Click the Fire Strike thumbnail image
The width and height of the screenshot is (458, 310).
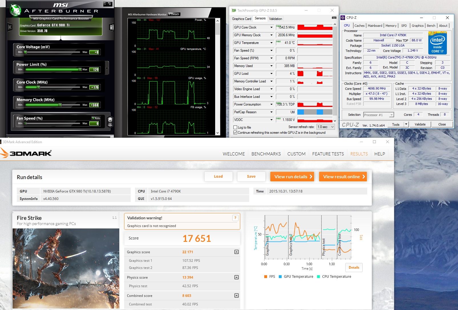point(66,268)
